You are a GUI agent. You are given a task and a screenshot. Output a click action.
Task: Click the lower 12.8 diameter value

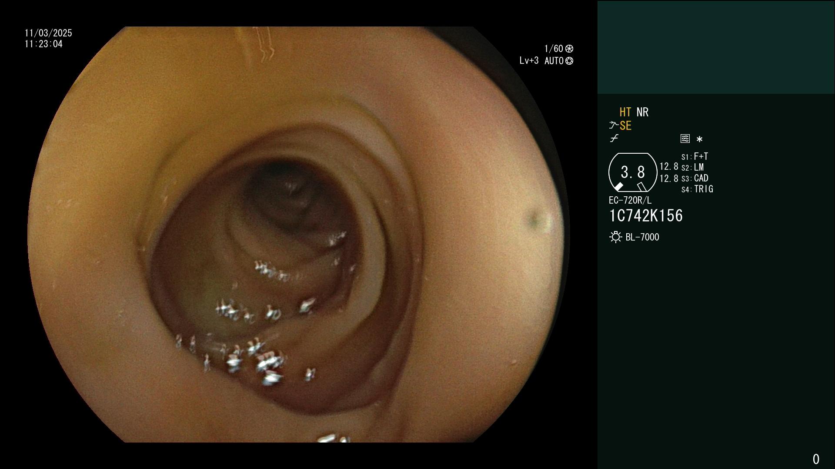669,178
